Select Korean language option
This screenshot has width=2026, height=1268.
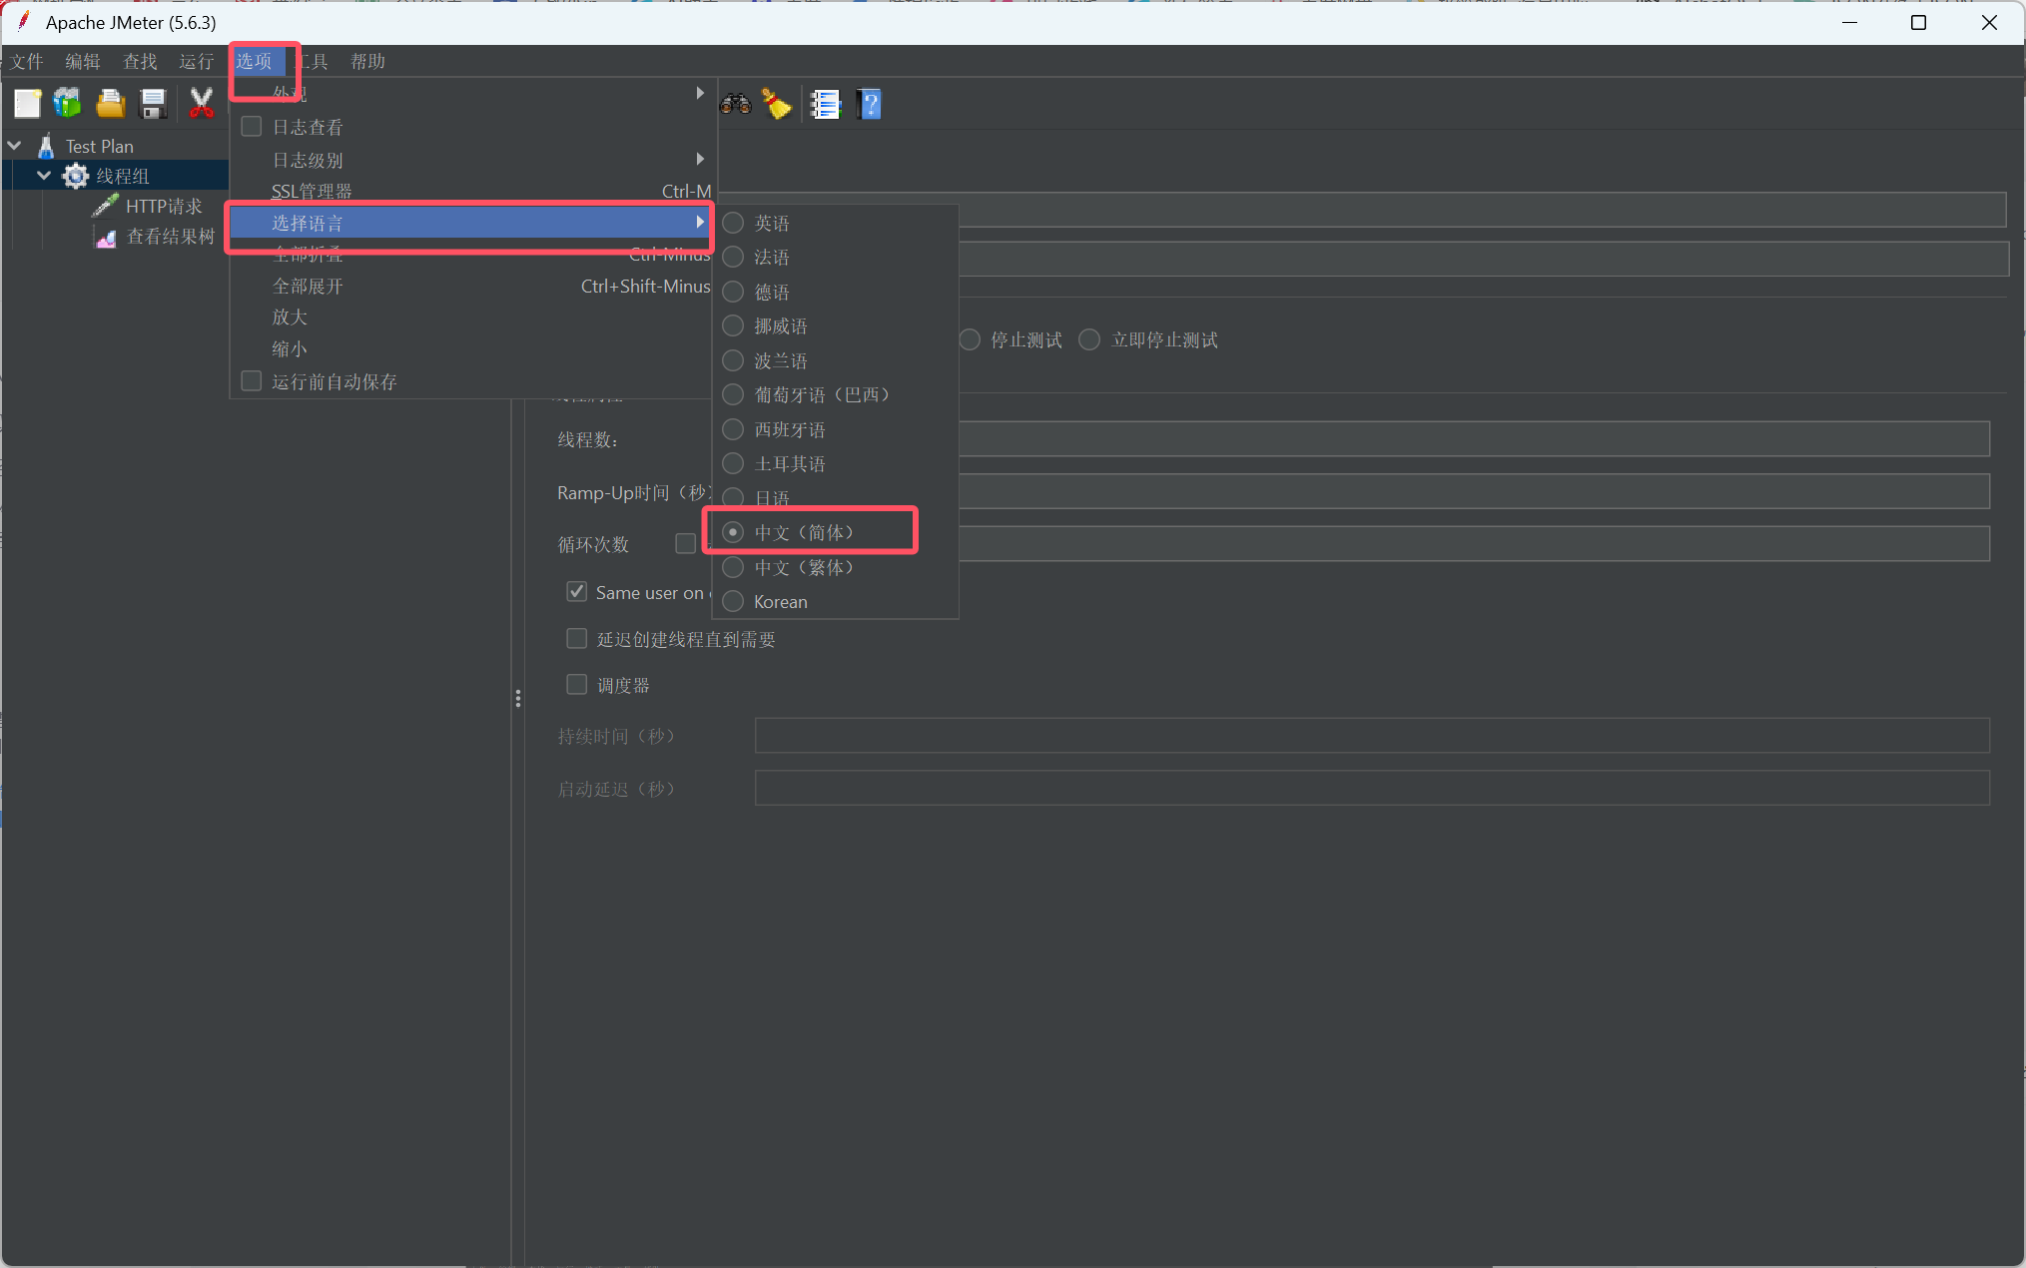(733, 601)
